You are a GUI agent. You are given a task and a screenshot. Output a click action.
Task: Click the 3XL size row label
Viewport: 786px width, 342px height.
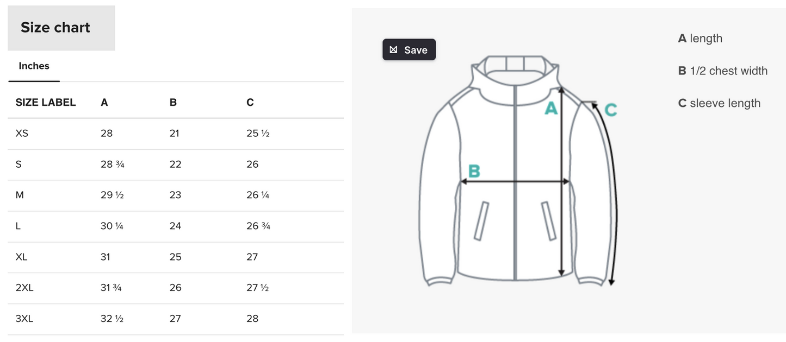coord(24,319)
